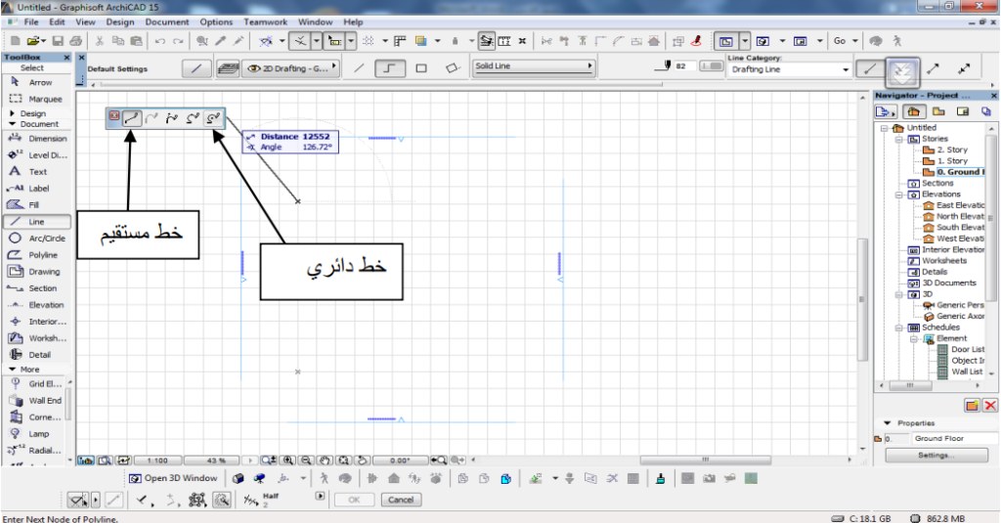1001x523 pixels.
Task: Select the Arrow tool in ToolBox
Action: pos(36,82)
